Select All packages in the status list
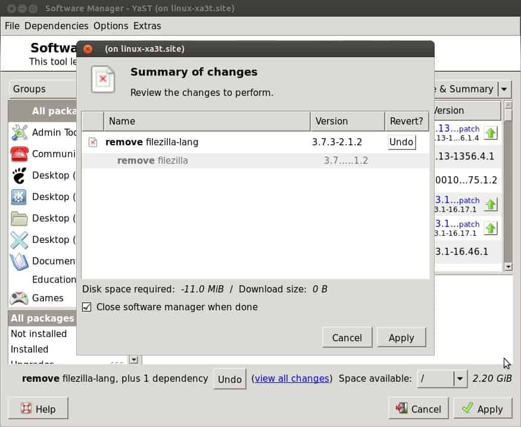The height and width of the screenshot is (427, 521). [x=42, y=319]
